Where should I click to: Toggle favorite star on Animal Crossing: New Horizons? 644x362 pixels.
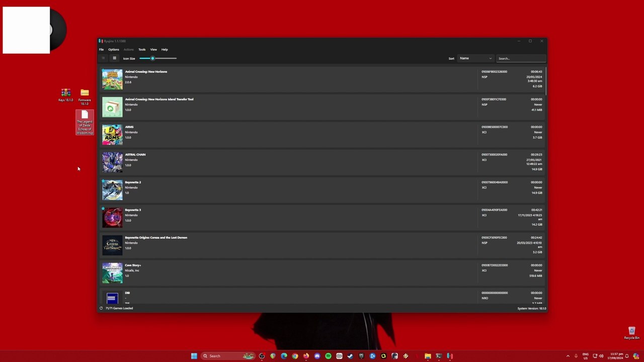(x=103, y=70)
